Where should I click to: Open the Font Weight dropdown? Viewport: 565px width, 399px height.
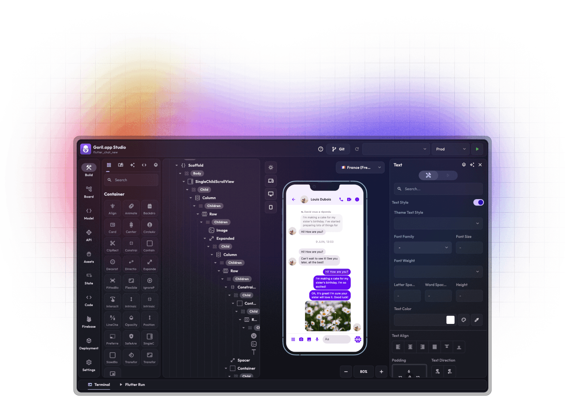point(438,272)
